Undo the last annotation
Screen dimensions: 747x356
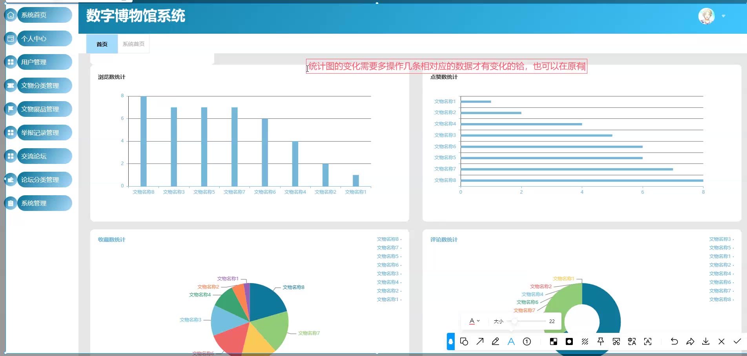674,341
